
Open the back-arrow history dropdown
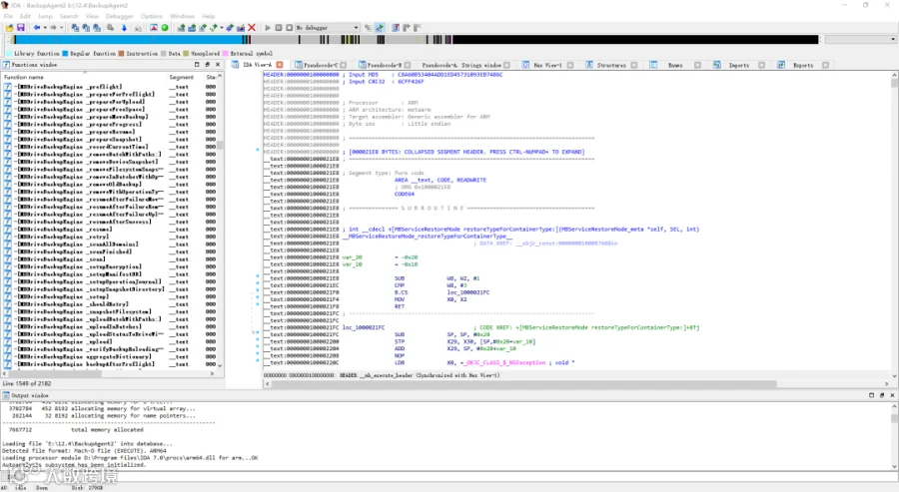pos(44,28)
